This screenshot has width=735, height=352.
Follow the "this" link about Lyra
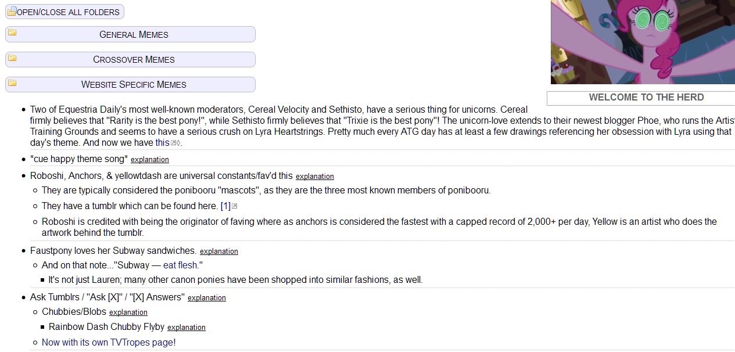[162, 142]
